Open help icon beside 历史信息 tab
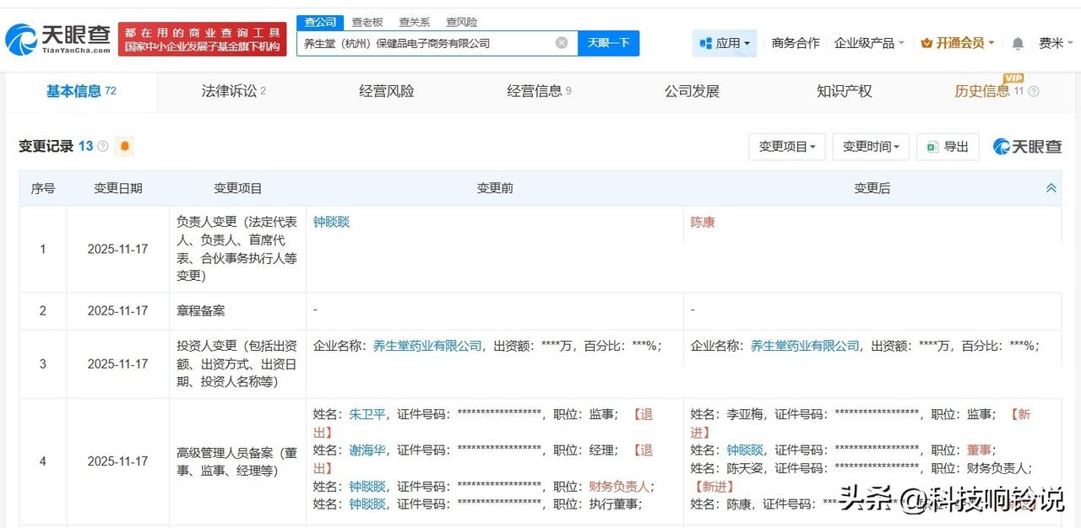Viewport: 1081px width, 528px height. pyautogui.click(x=1034, y=91)
